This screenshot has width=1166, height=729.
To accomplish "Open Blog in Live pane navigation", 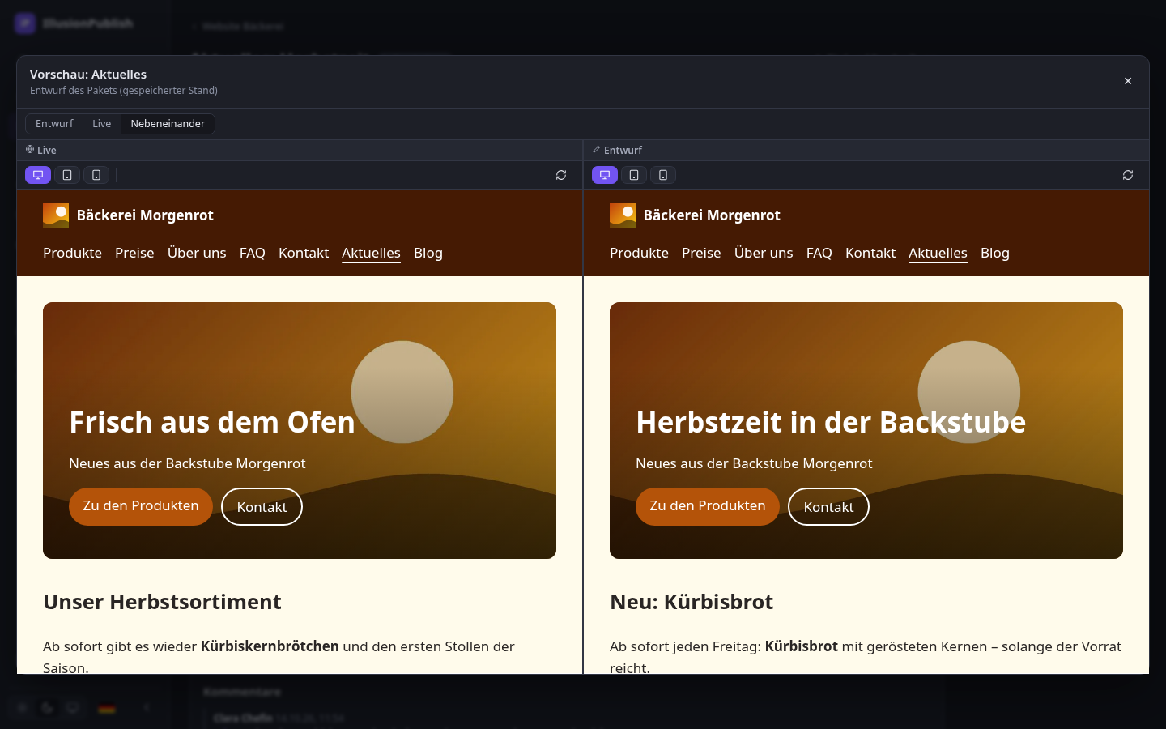I will pos(428,253).
